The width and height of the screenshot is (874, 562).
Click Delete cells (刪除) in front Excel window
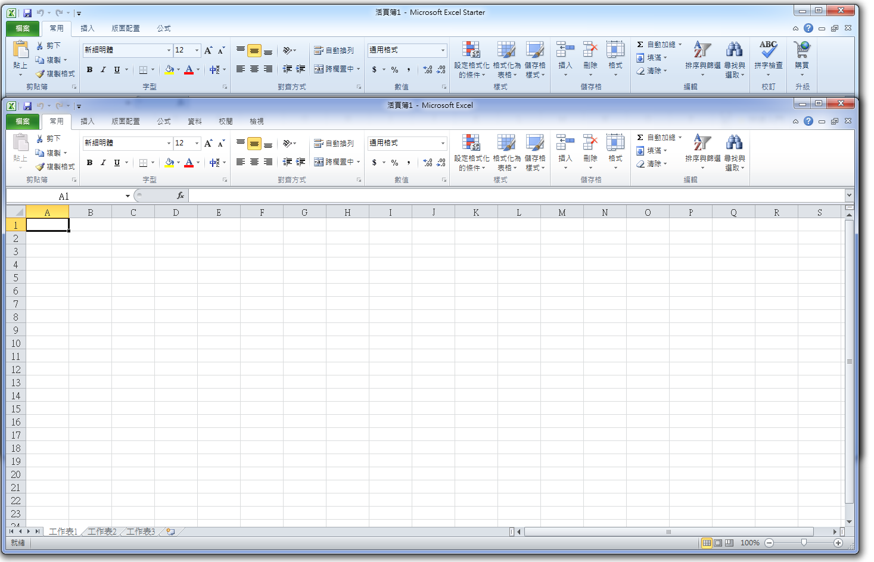click(x=590, y=151)
